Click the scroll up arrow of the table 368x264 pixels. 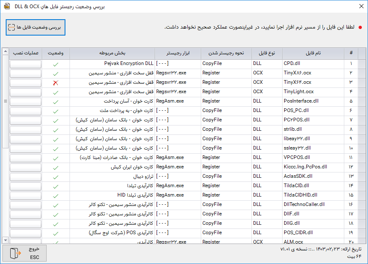[5, 51]
